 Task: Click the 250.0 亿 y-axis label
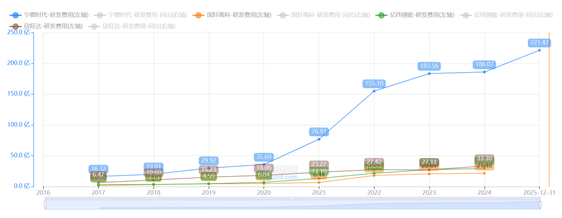click(19, 32)
